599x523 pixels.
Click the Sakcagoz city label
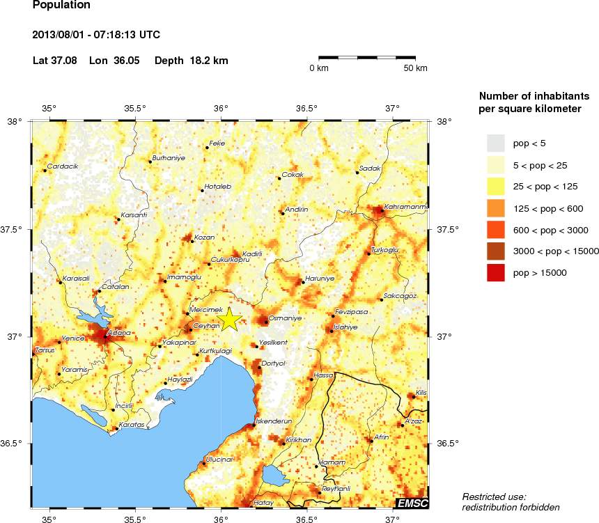click(x=400, y=296)
